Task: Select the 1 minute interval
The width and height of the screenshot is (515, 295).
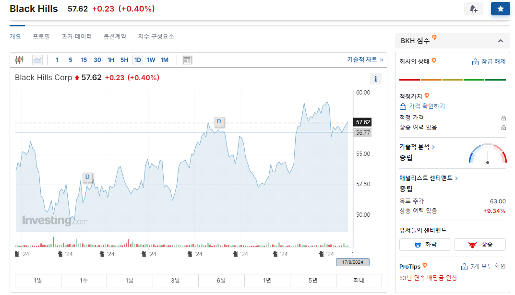Action: tap(57, 60)
